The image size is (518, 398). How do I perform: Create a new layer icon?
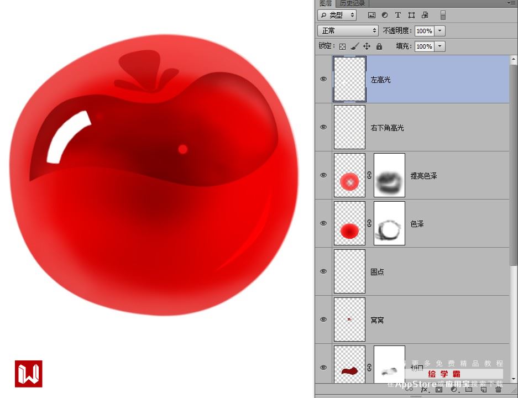tap(484, 389)
